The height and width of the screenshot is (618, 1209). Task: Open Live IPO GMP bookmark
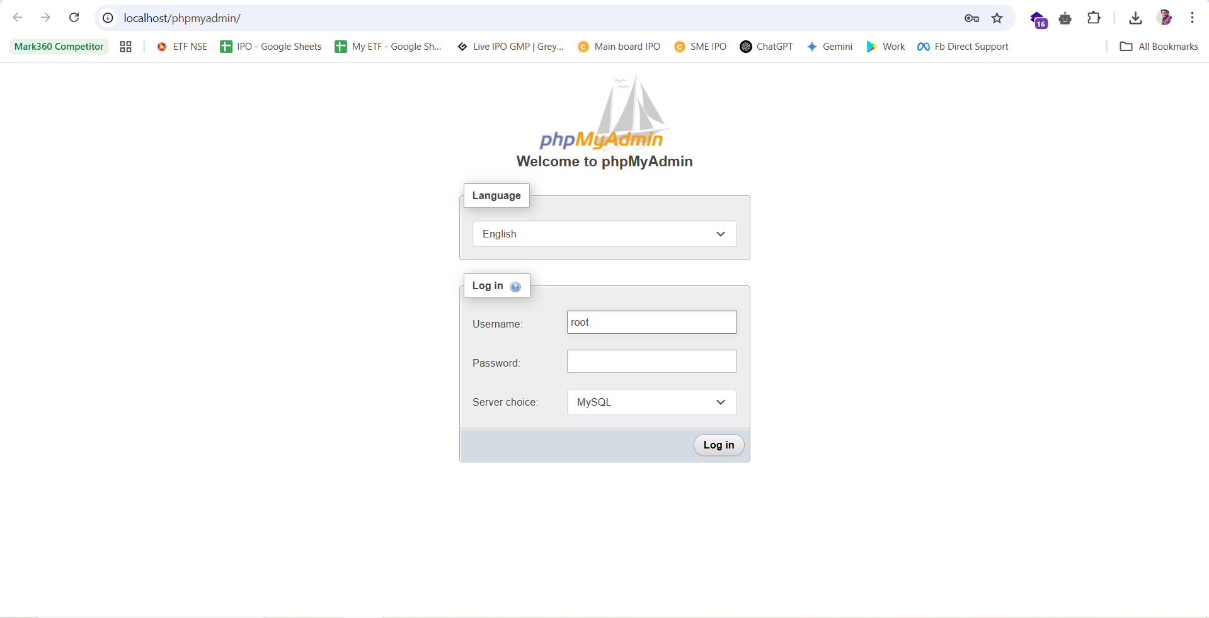point(510,47)
